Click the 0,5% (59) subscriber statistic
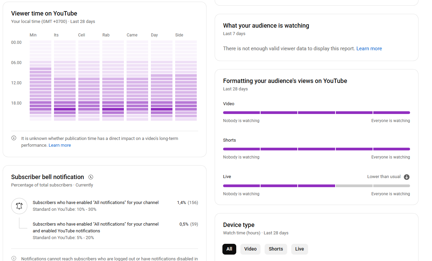Screen dimensions: 432x261 pos(189,224)
